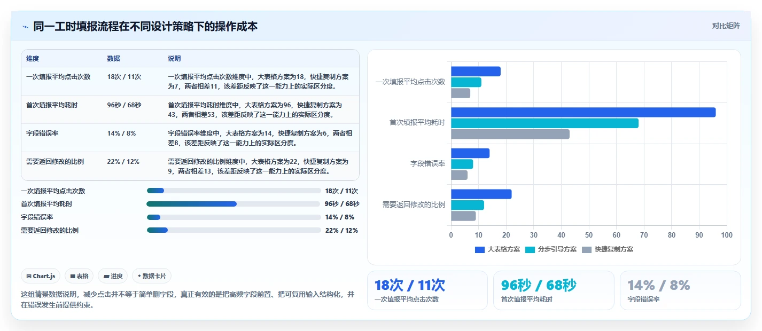The width and height of the screenshot is (762, 331).
Task: Click chart axis label 需要返回修改的比例
Action: [x=414, y=204]
